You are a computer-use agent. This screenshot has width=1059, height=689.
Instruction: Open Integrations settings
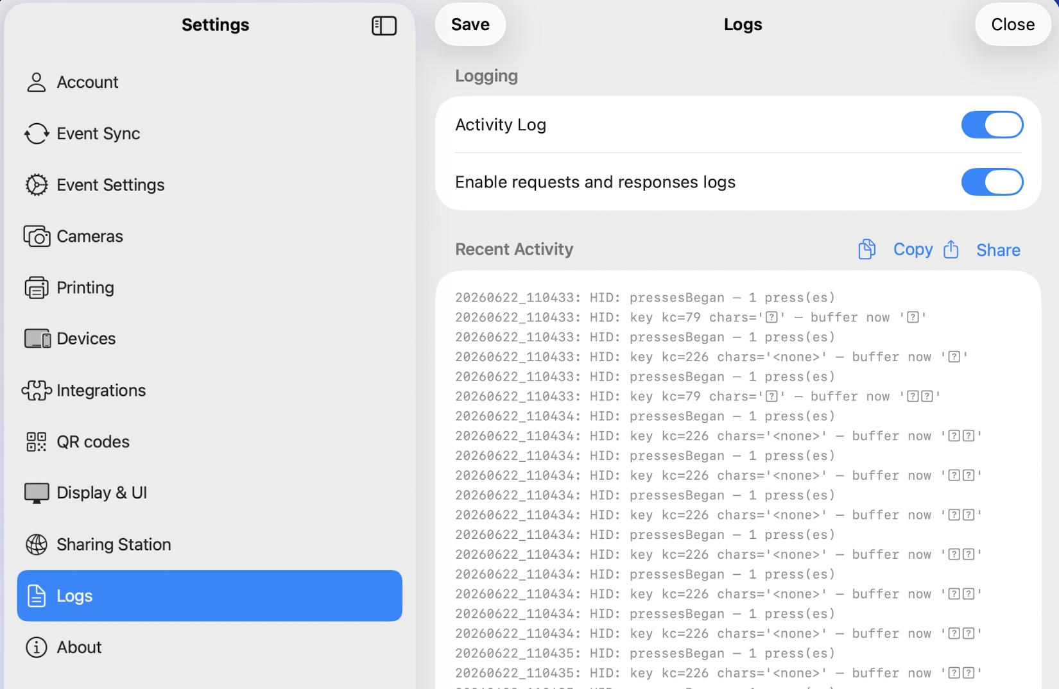[209, 390]
